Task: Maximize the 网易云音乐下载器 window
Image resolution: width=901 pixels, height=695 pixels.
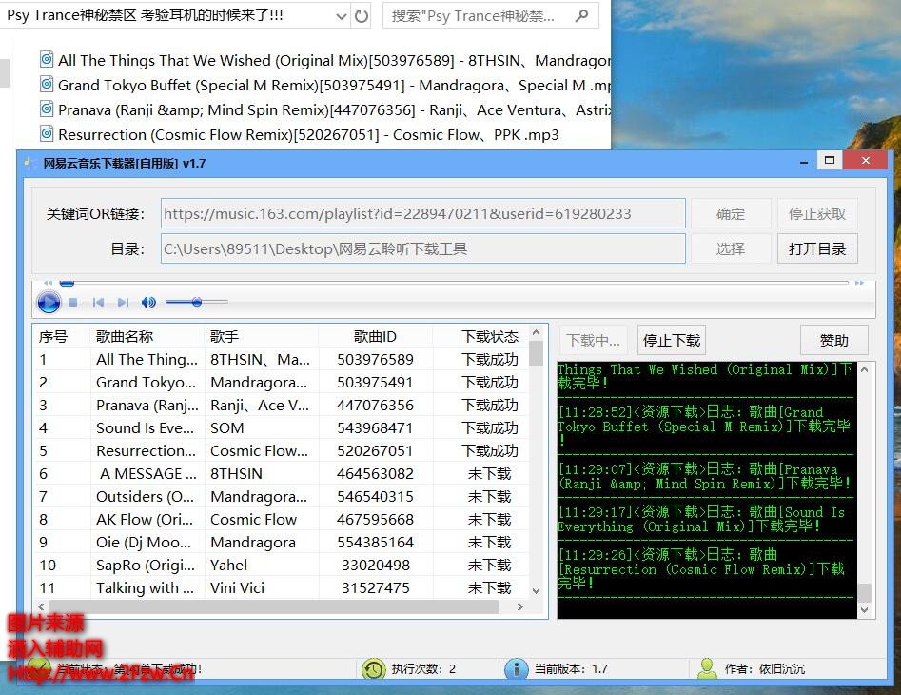Action: tap(830, 160)
